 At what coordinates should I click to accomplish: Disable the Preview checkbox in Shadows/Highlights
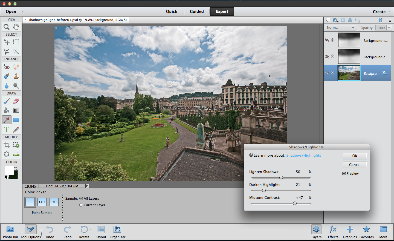click(344, 173)
